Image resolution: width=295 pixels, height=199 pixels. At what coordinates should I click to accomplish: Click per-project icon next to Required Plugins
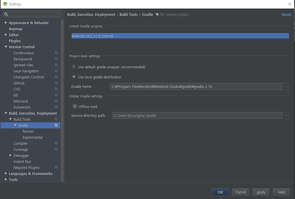click(56, 167)
